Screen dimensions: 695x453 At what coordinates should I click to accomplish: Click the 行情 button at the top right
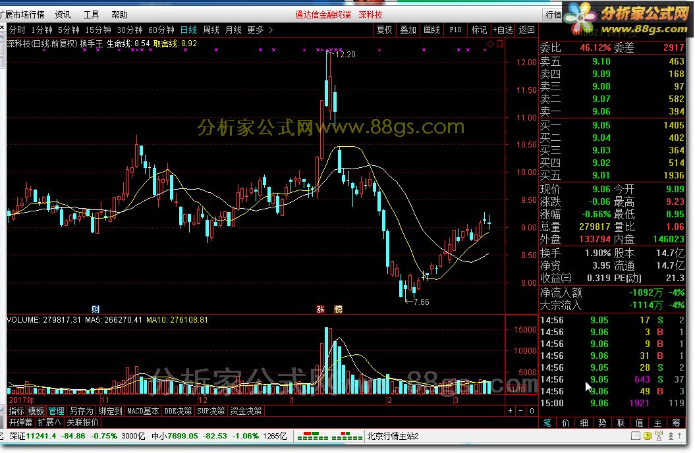click(553, 14)
